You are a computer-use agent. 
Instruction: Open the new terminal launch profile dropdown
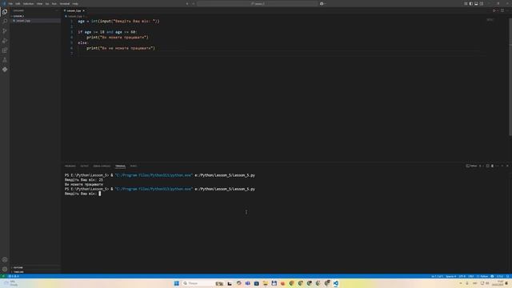point(483,166)
